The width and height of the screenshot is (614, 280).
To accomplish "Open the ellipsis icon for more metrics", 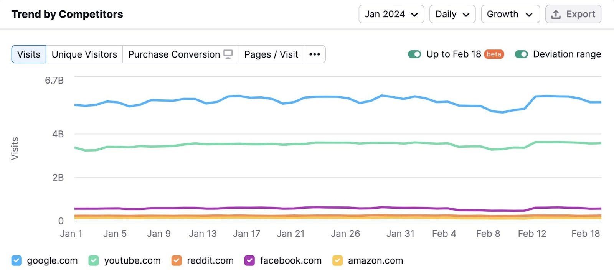I will tap(315, 54).
